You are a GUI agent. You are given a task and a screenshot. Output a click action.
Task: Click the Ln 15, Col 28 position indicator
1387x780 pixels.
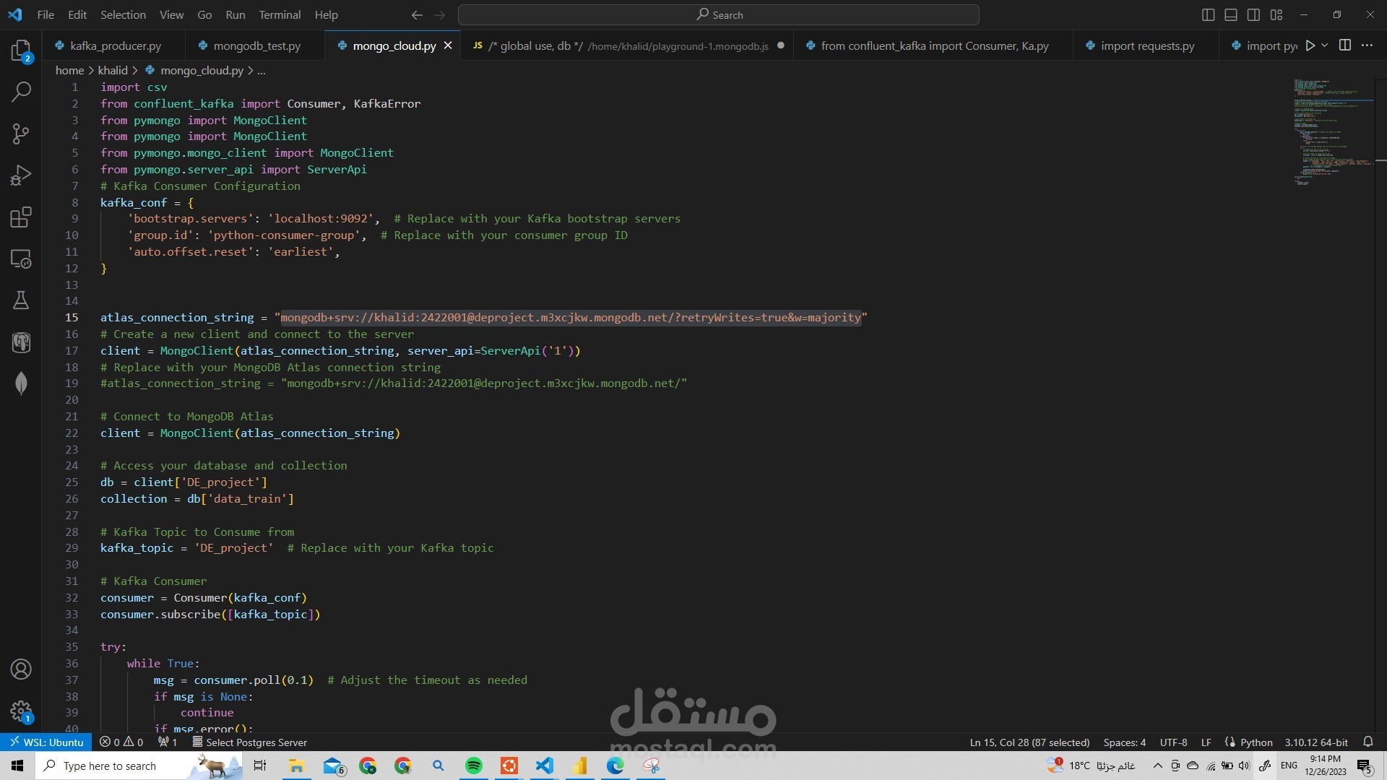[1029, 742]
